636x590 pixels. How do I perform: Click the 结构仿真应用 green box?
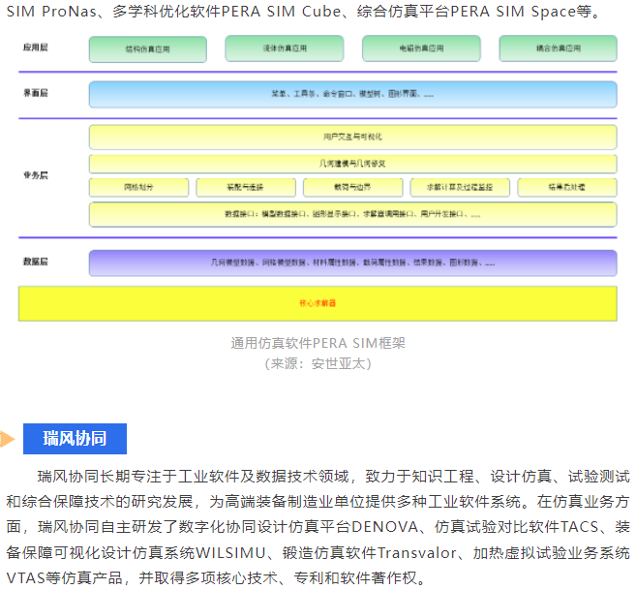point(148,49)
